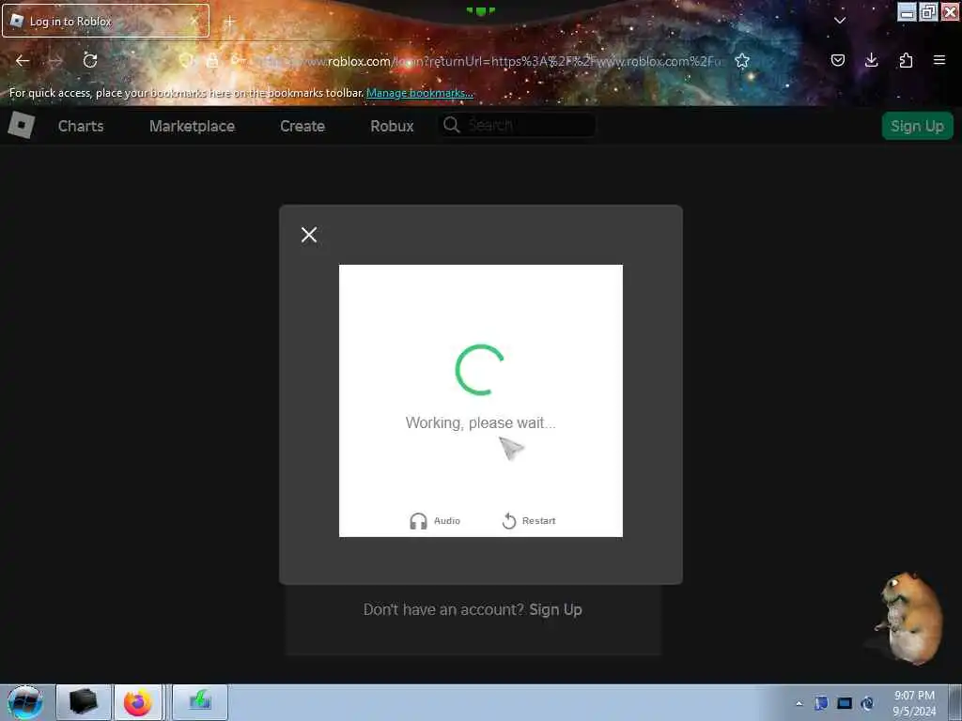Click Manage bookmarks link
The image size is (962, 721).
420,93
